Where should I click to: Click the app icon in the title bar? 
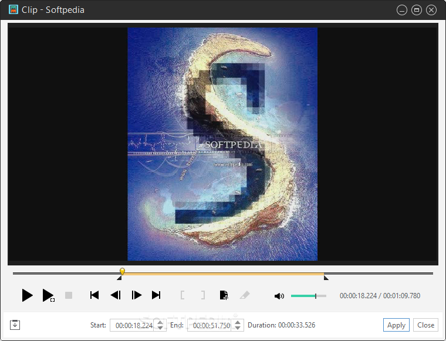pyautogui.click(x=13, y=9)
